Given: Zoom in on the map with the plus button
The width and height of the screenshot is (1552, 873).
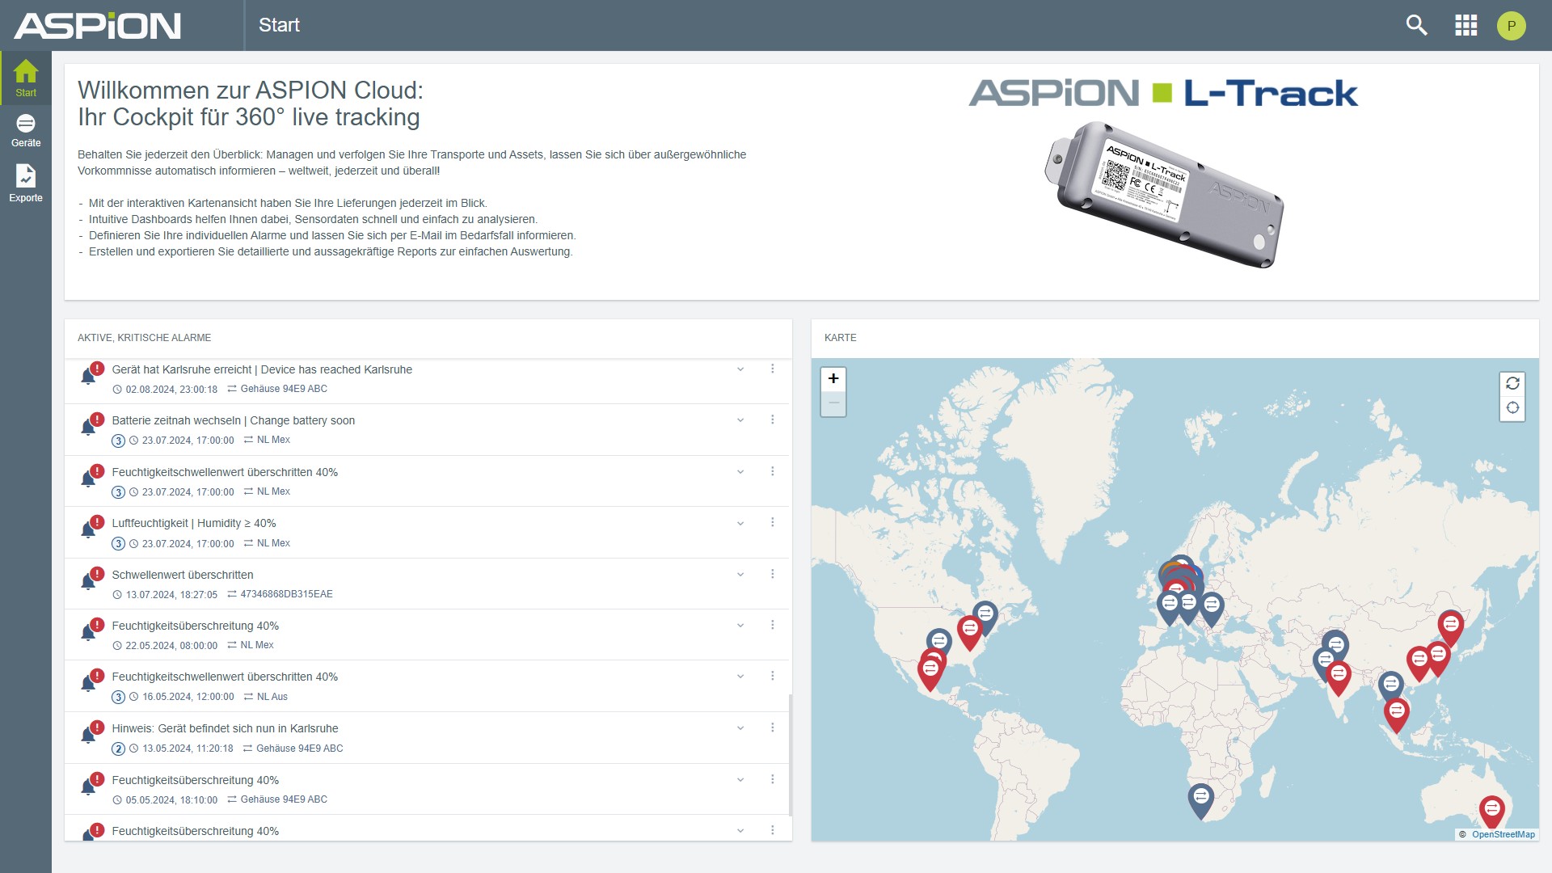Looking at the screenshot, I should tap(833, 378).
